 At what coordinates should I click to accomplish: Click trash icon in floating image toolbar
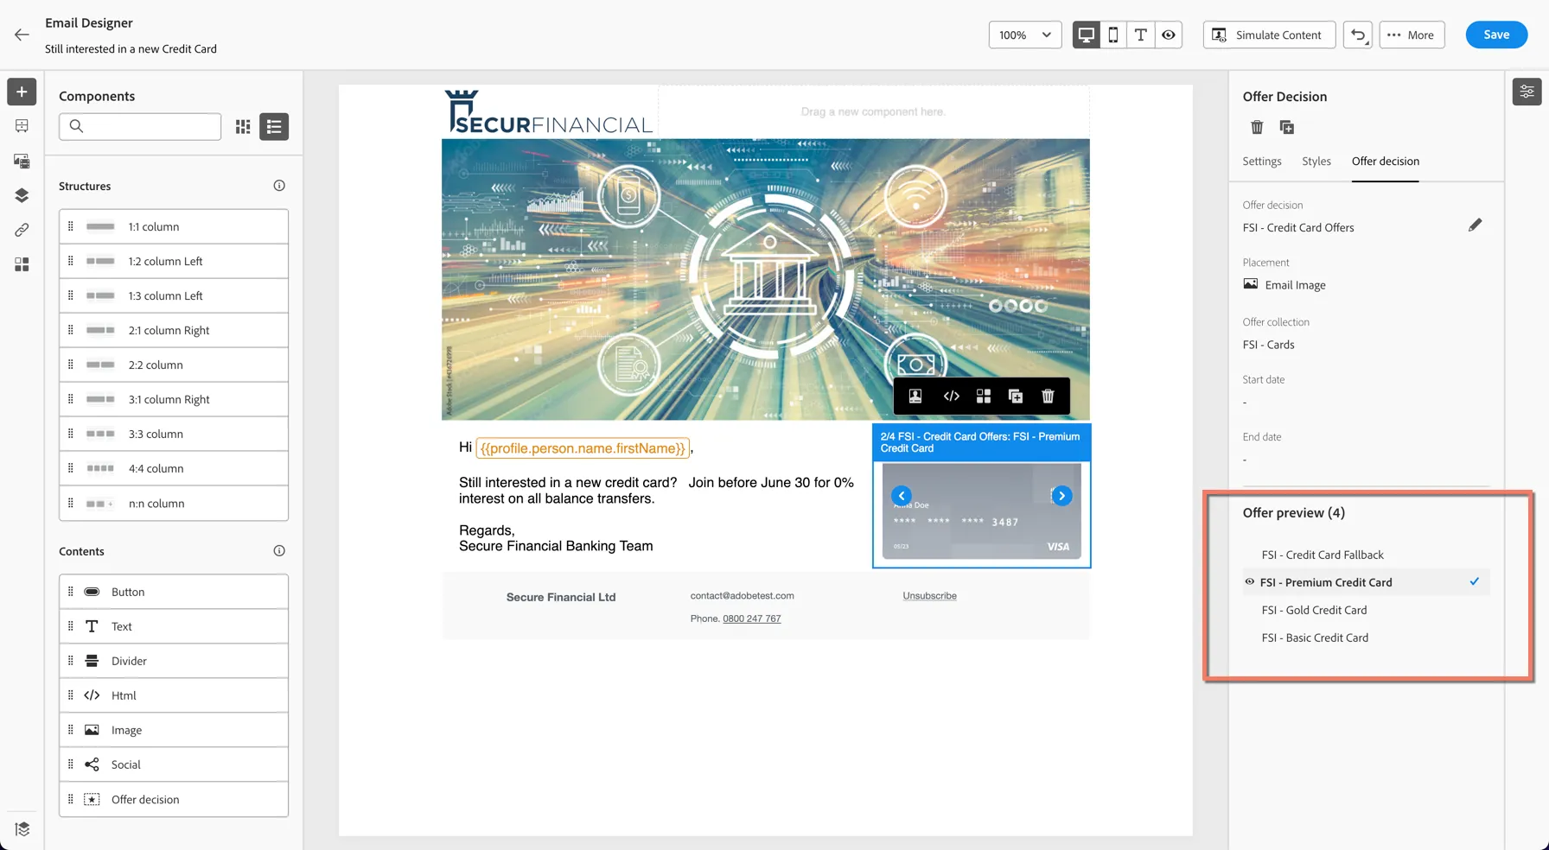pyautogui.click(x=1048, y=396)
